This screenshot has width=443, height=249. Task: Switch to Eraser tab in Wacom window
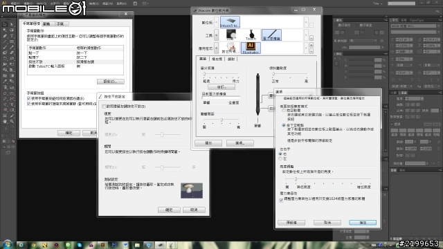pos(217,59)
